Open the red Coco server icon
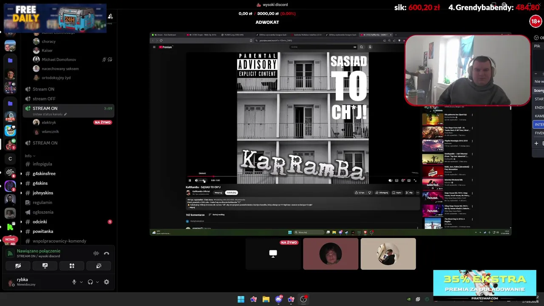 pos(10,117)
